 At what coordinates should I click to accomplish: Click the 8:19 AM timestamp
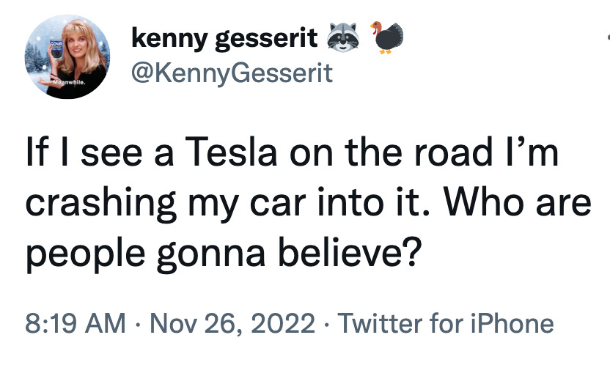click(76, 323)
